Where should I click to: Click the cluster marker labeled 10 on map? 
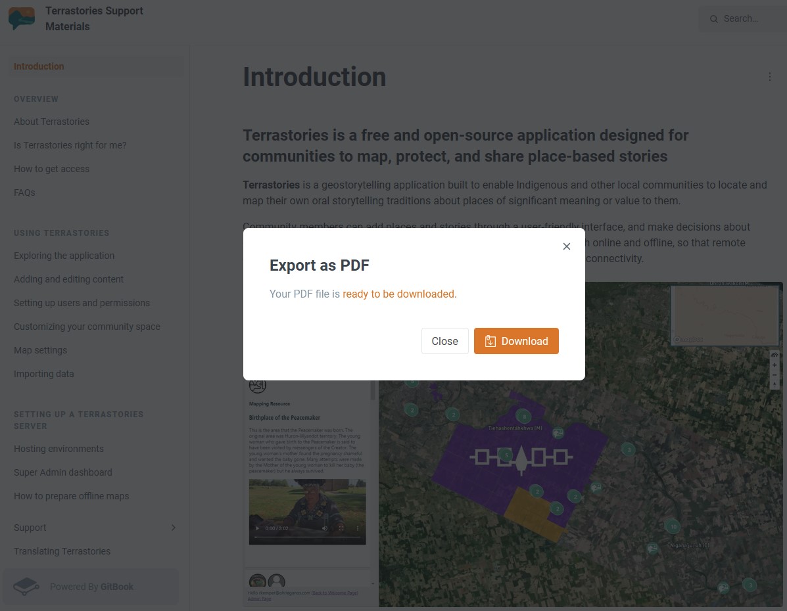tap(673, 526)
